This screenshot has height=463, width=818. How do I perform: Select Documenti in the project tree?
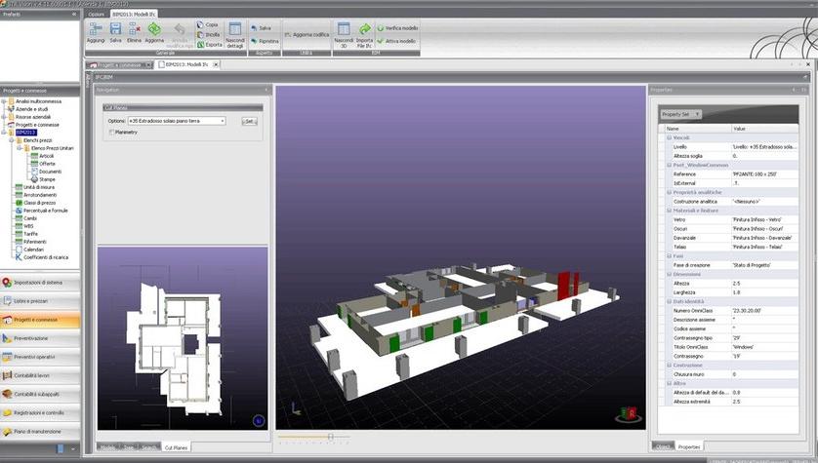(50, 172)
